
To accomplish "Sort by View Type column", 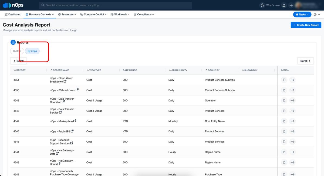I will pos(94,70).
